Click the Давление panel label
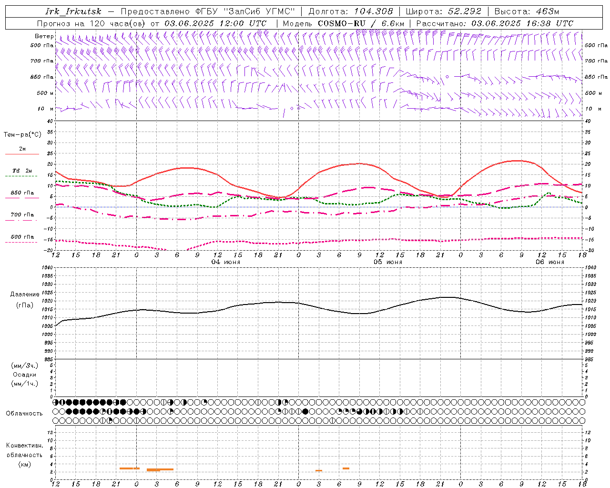The image size is (610, 488). [25, 295]
